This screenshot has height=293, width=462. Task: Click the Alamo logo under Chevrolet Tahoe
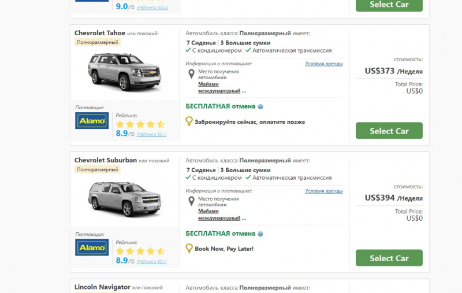92,120
